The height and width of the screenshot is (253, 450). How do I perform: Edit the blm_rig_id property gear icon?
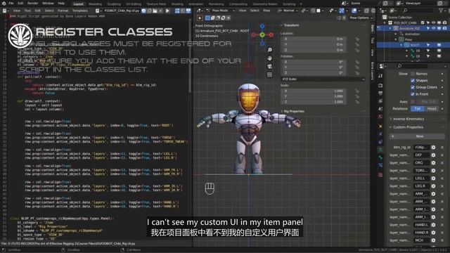tap(433, 147)
